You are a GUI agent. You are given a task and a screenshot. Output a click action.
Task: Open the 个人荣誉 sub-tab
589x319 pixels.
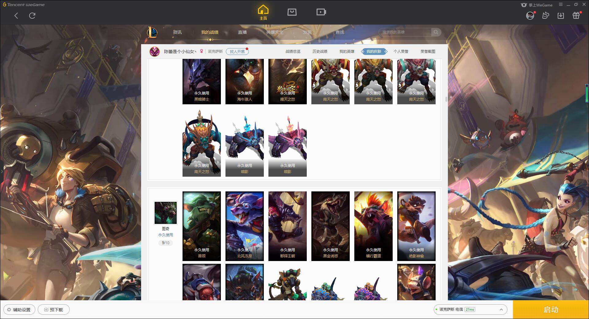(x=401, y=52)
